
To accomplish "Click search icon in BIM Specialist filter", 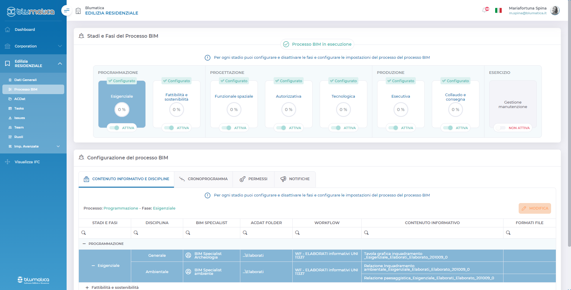I will [x=188, y=233].
